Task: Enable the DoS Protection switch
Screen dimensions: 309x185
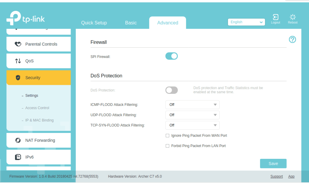Action: [171, 90]
